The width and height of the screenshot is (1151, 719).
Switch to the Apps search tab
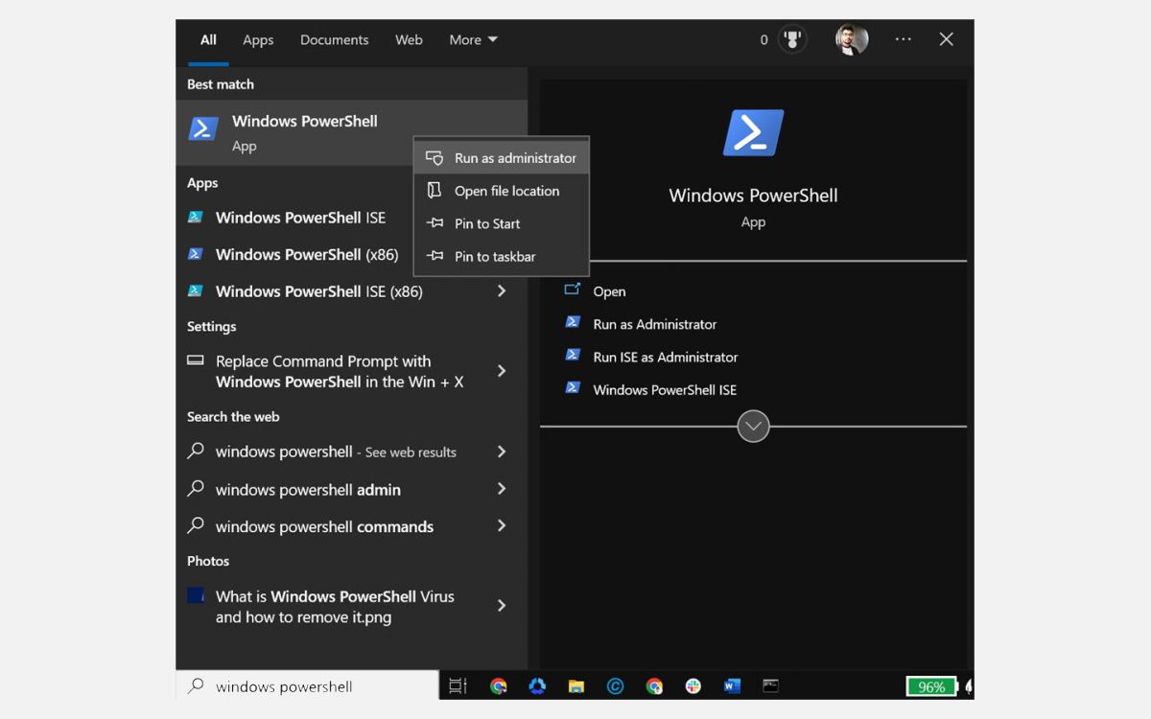[x=257, y=39]
